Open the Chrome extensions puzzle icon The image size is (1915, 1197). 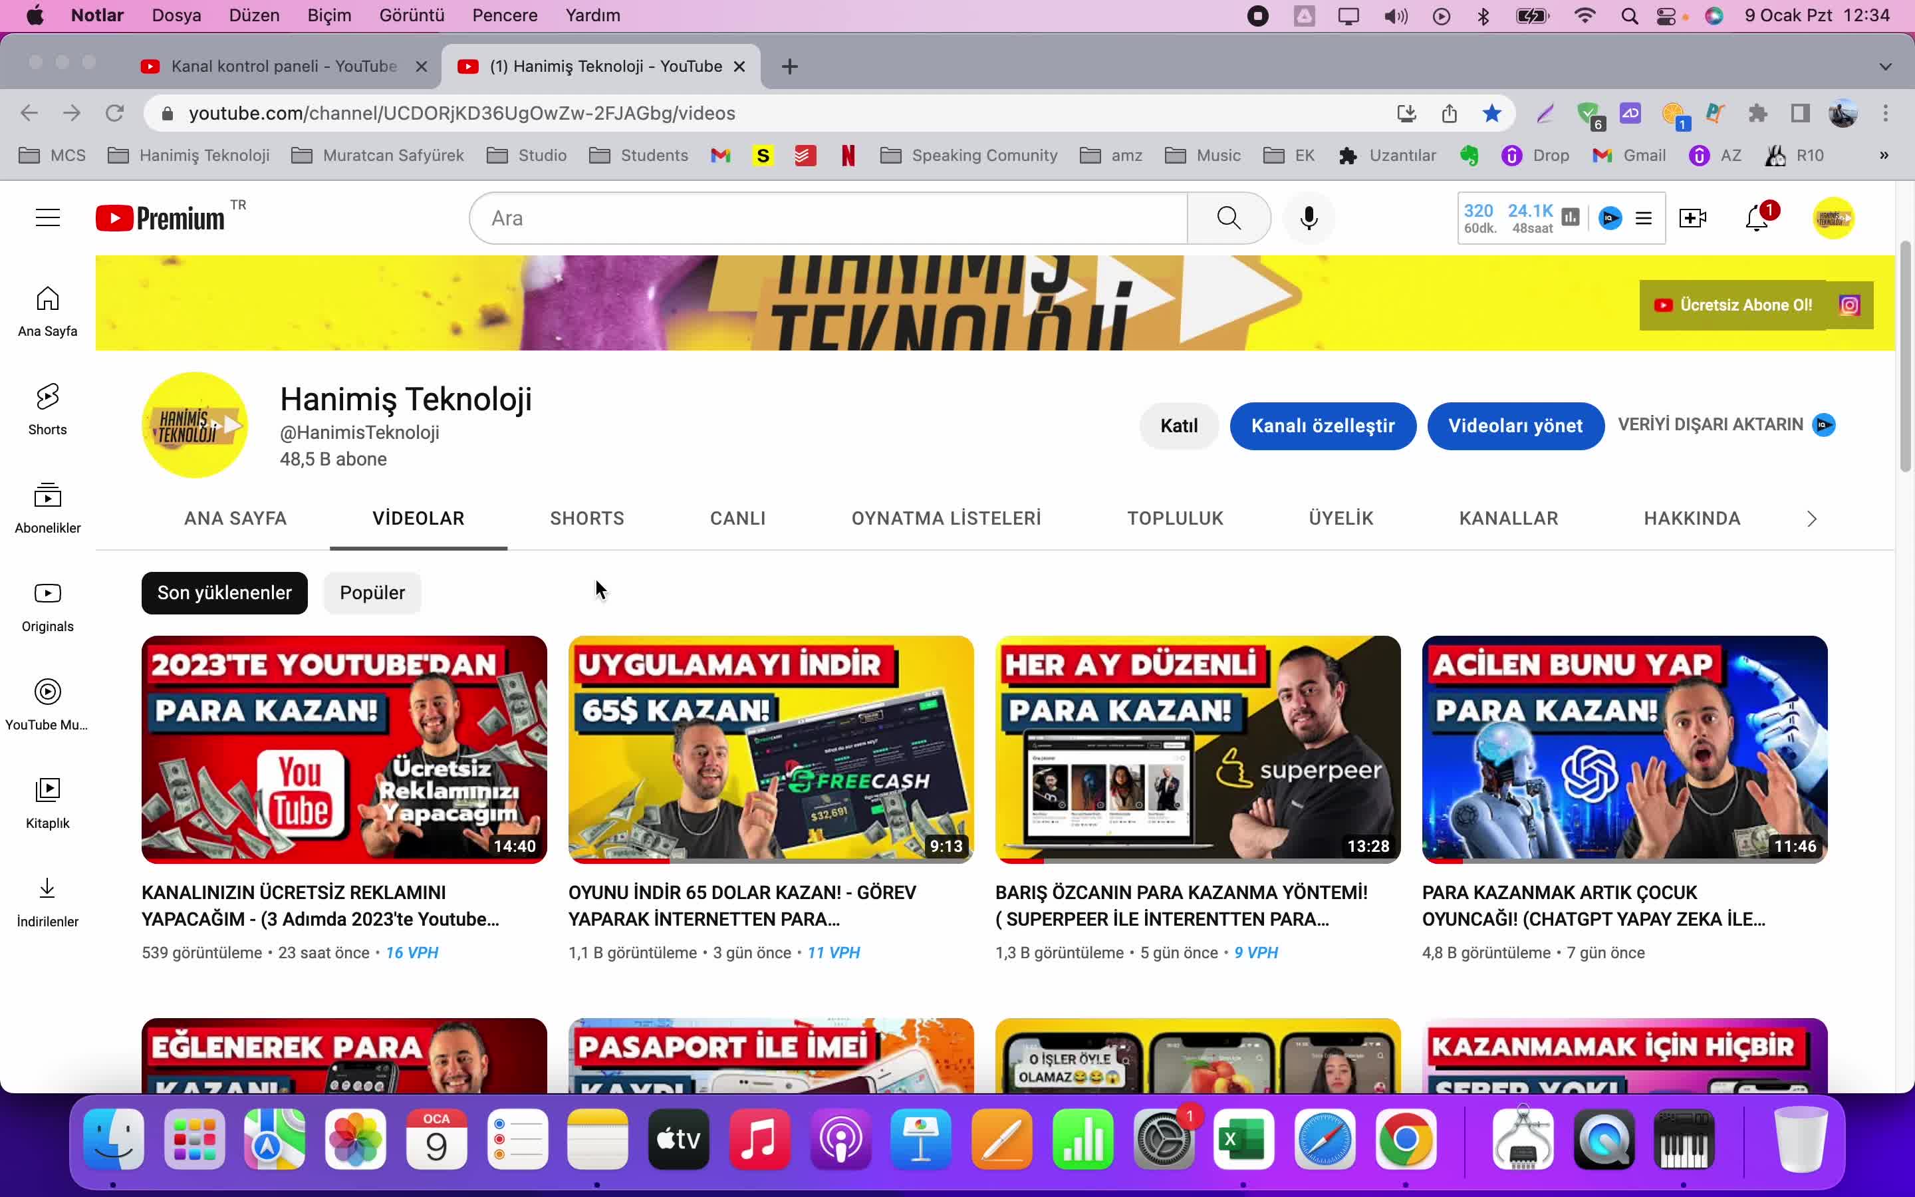[1757, 113]
